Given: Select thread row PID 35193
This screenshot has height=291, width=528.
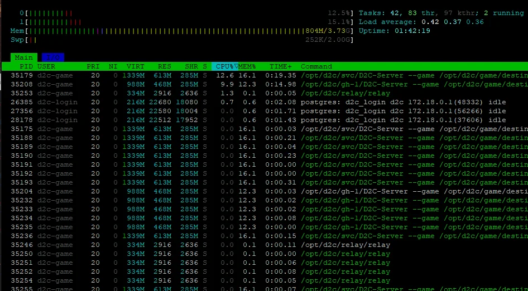Looking at the screenshot, I should point(264,182).
